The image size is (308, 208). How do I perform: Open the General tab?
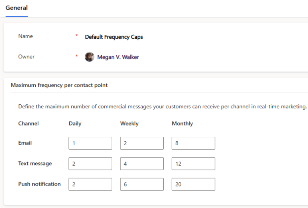pos(16,8)
